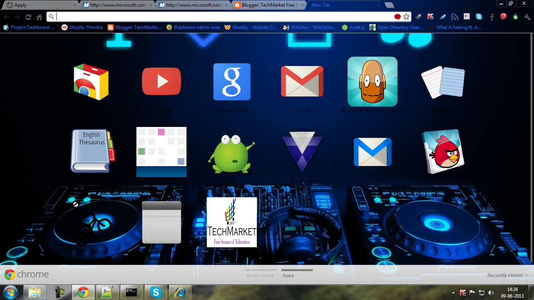Click the Facebook extension icon
The width and height of the screenshot is (534, 300).
click(x=491, y=16)
